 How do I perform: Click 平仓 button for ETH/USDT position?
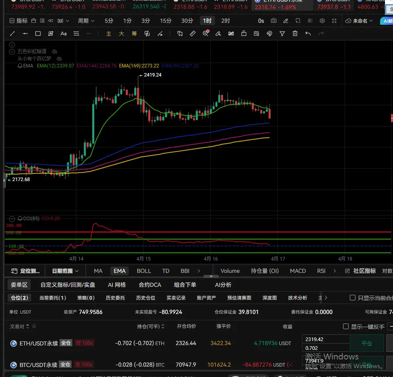pos(367,343)
